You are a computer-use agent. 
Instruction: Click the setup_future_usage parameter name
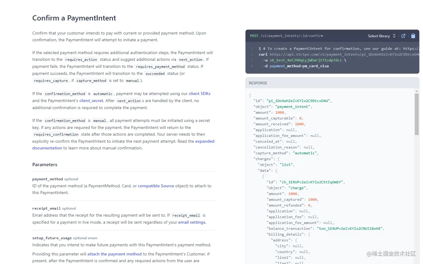52,238
